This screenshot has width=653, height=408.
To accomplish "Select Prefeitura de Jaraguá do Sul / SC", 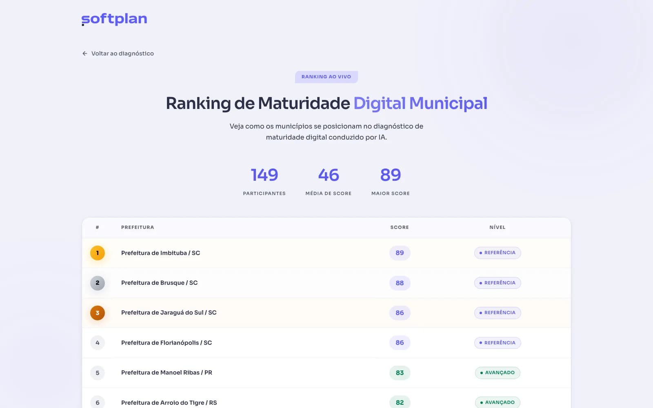I will point(169,313).
